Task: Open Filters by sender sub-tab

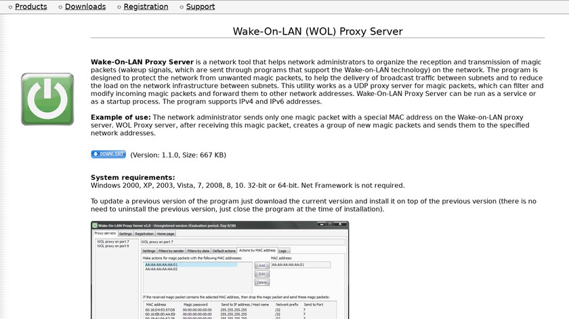Action: point(171,251)
